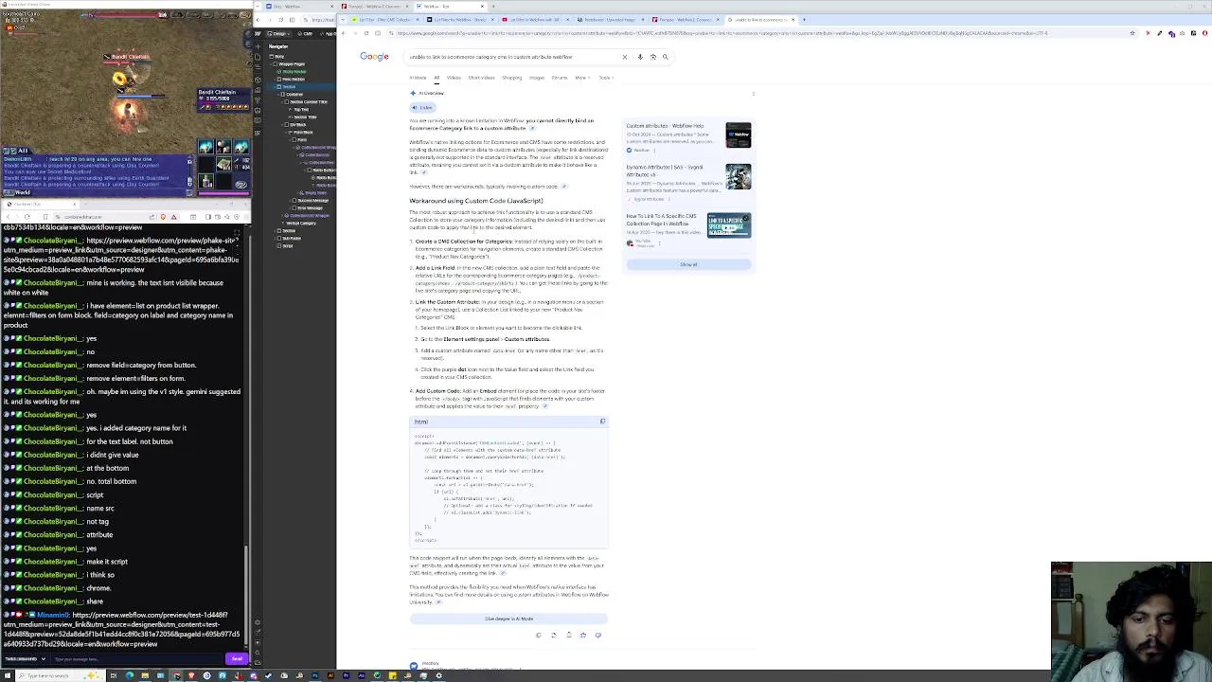Click the Windows taskbar search box
Screen dimensions: 1212x682
pos(60,675)
